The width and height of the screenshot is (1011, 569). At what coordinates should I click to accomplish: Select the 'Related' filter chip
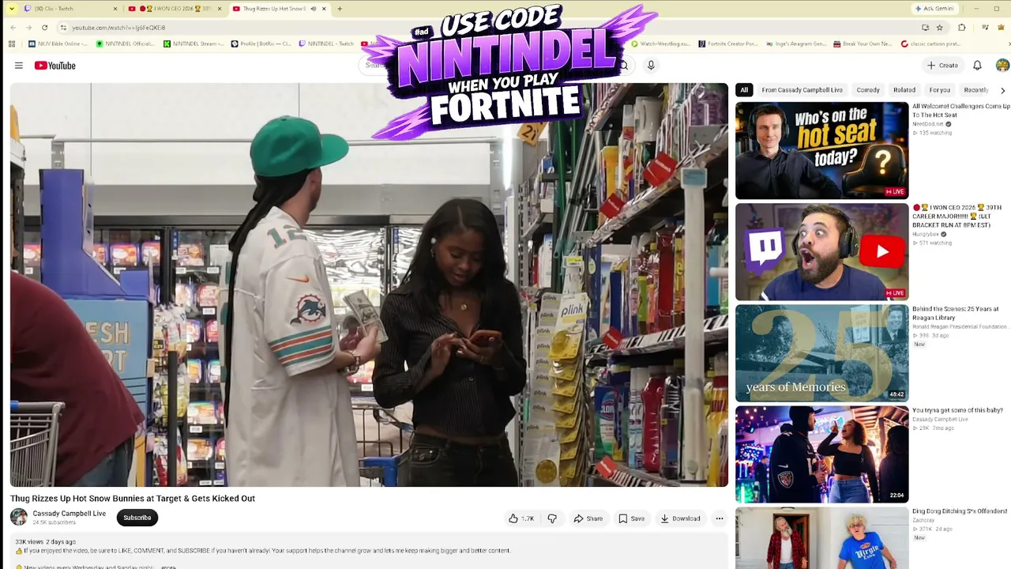click(904, 90)
